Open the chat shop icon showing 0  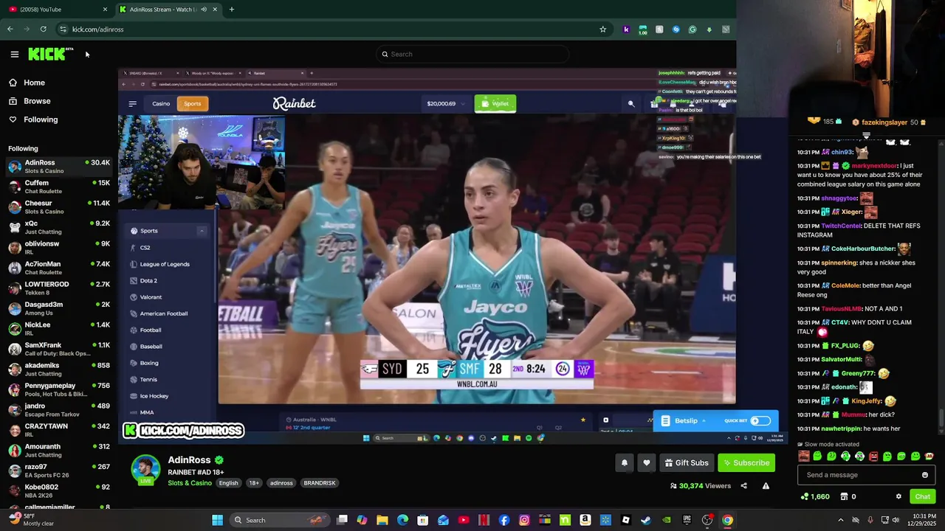(x=848, y=496)
